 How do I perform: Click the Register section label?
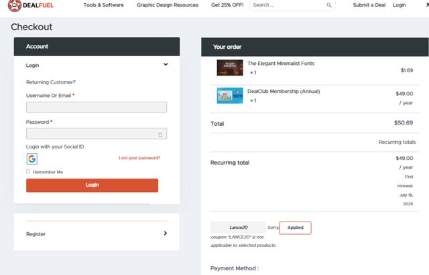[x=36, y=234]
